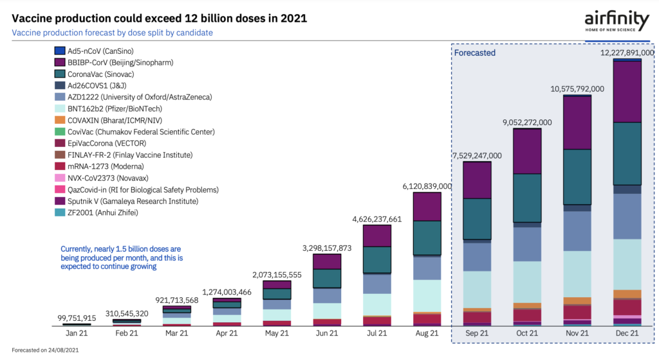
Task: Click the legend label 'FINLAY-FR-2 (Finlay Vaccine Institute)'
Action: point(130,155)
